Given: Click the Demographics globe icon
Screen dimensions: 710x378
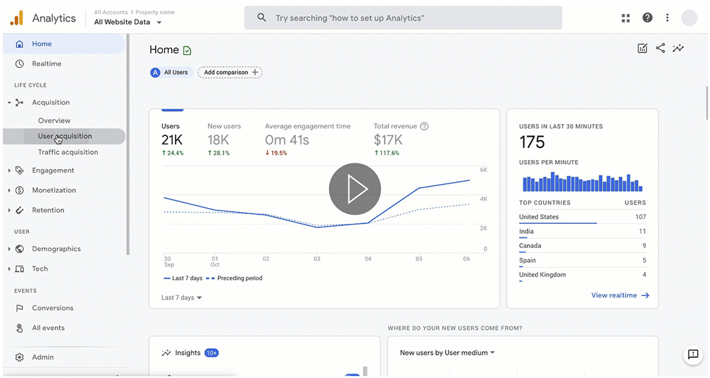Looking at the screenshot, I should click(x=19, y=249).
